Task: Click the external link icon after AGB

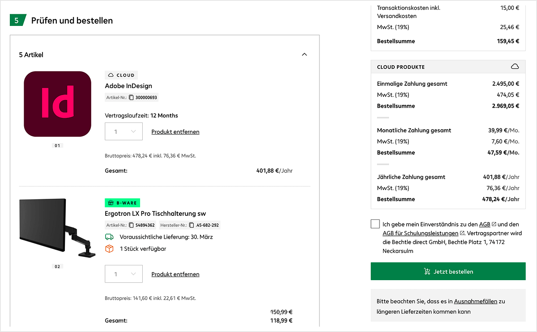Action: point(494,224)
